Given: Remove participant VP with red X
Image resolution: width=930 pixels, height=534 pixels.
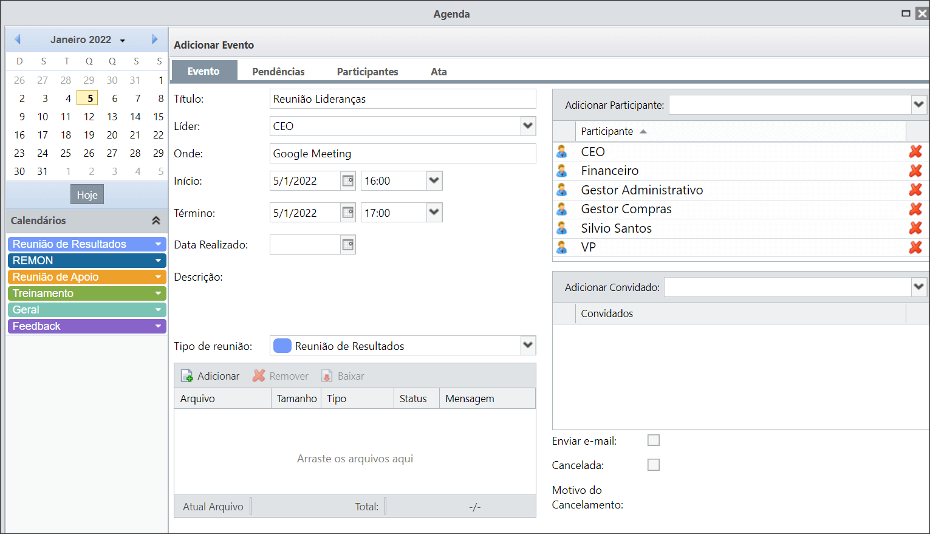Looking at the screenshot, I should pyautogui.click(x=915, y=247).
